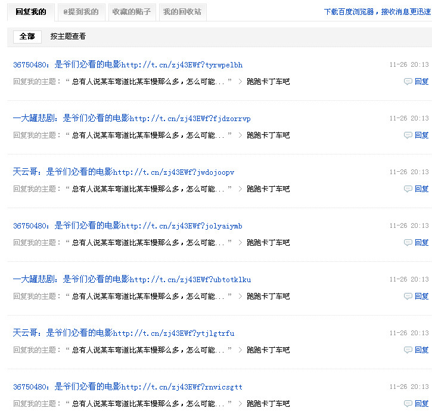
Task: Switch to 按主题查看 view
Action: pyautogui.click(x=68, y=36)
